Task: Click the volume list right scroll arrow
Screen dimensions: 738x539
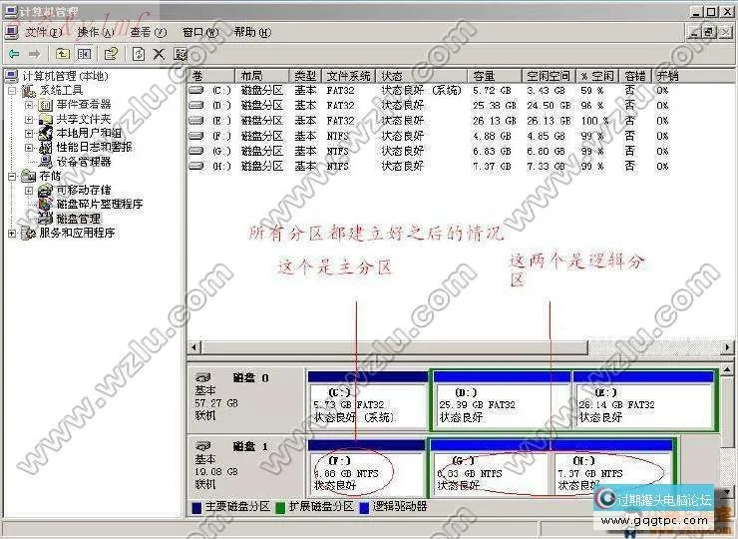Action: coord(728,347)
